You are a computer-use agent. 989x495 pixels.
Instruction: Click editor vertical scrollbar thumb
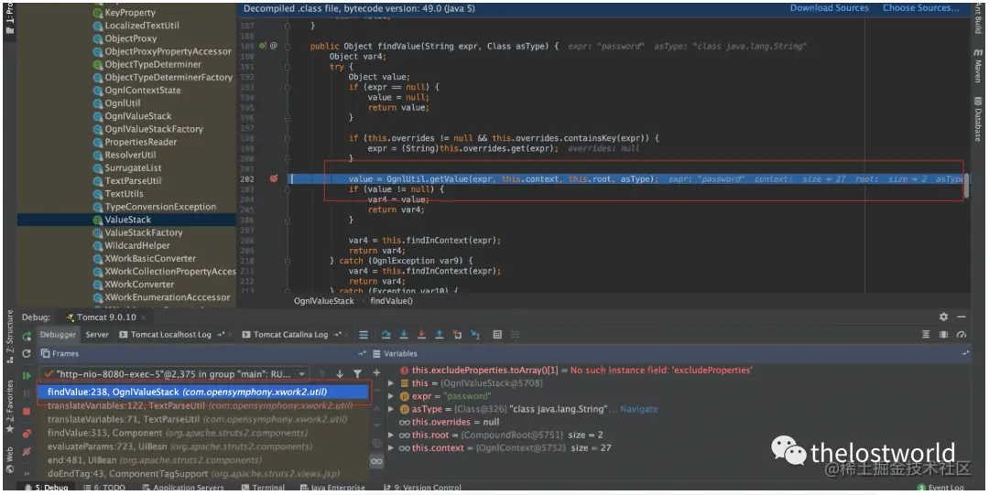point(966,188)
